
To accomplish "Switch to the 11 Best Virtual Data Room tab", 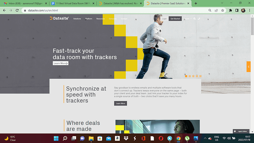I will (73, 3).
